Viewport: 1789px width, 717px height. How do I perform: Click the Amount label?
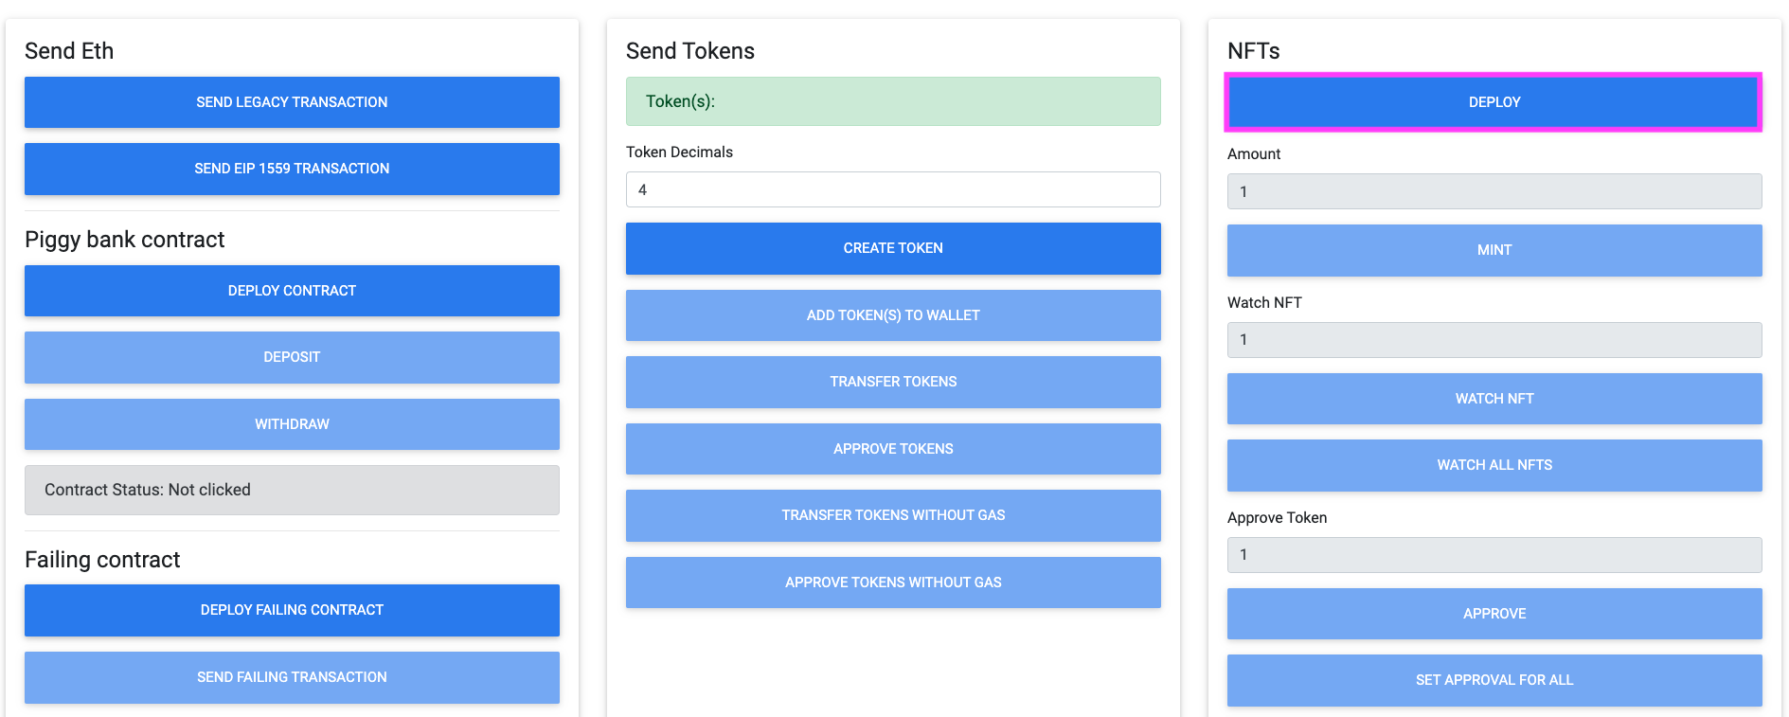point(1254,153)
